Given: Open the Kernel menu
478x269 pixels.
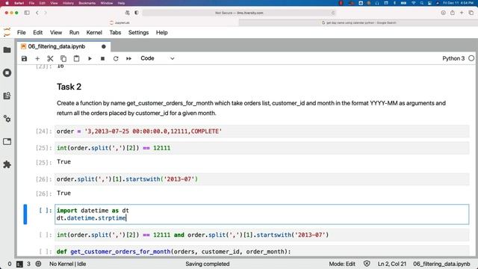Looking at the screenshot, I should (x=94, y=33).
